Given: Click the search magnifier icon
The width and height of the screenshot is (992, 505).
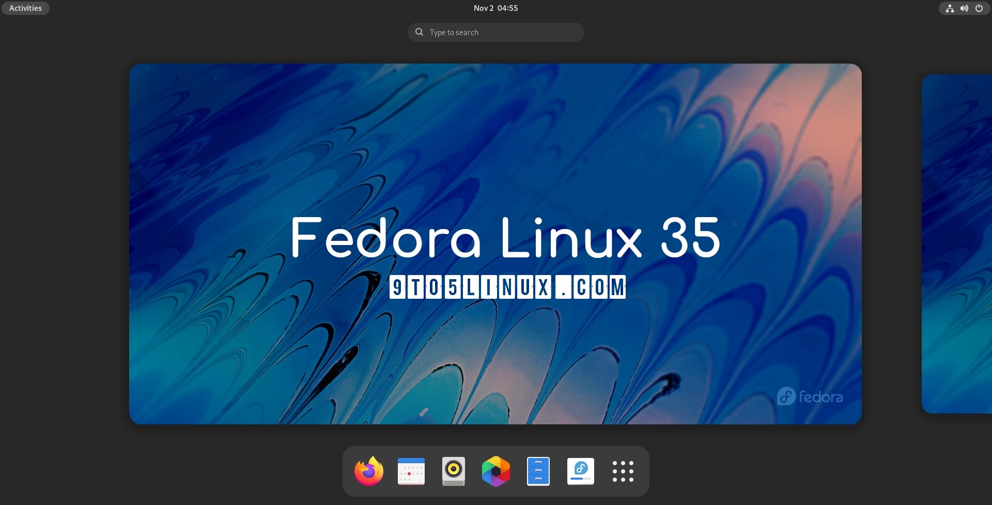Looking at the screenshot, I should [420, 32].
